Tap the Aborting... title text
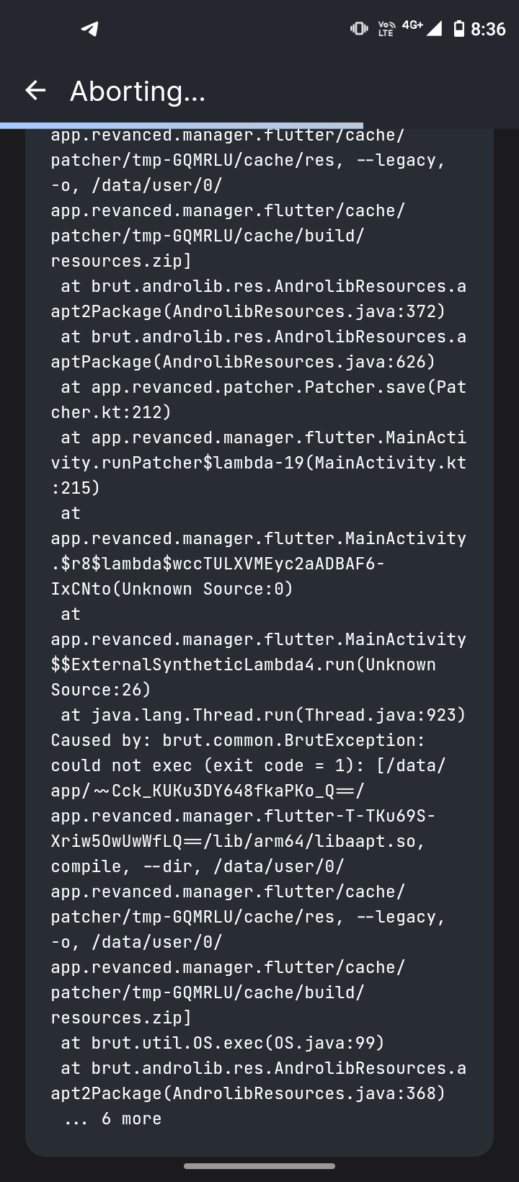519x1182 pixels. 137,91
